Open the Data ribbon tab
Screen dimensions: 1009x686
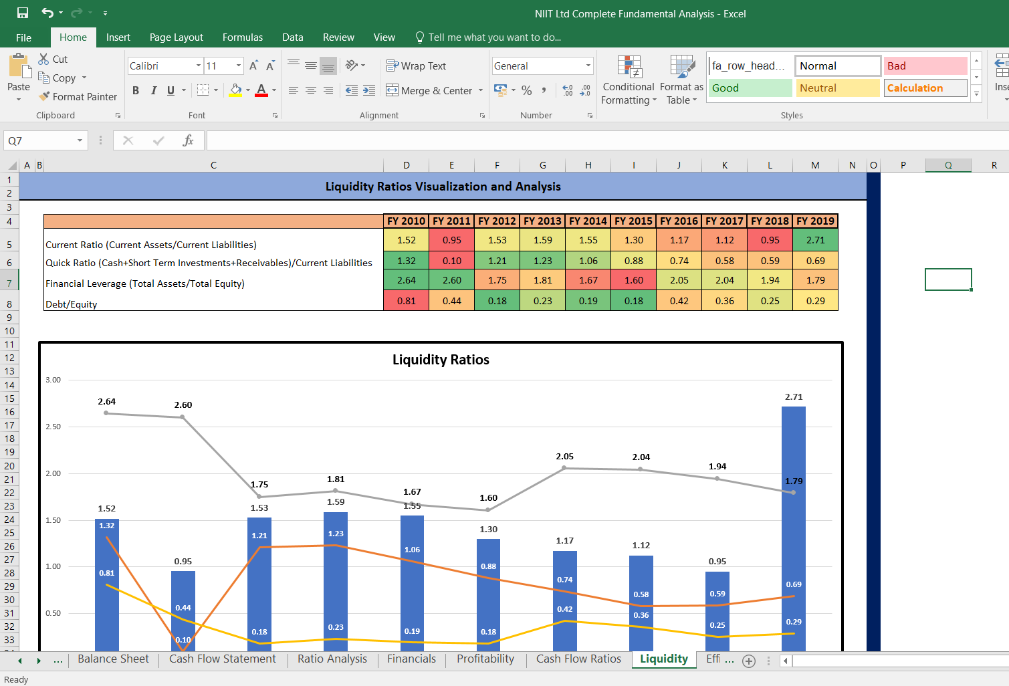[293, 37]
